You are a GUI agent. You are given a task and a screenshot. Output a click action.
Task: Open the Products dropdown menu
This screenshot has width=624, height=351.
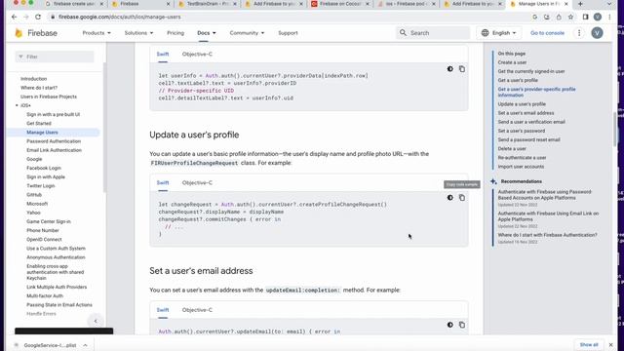97,33
